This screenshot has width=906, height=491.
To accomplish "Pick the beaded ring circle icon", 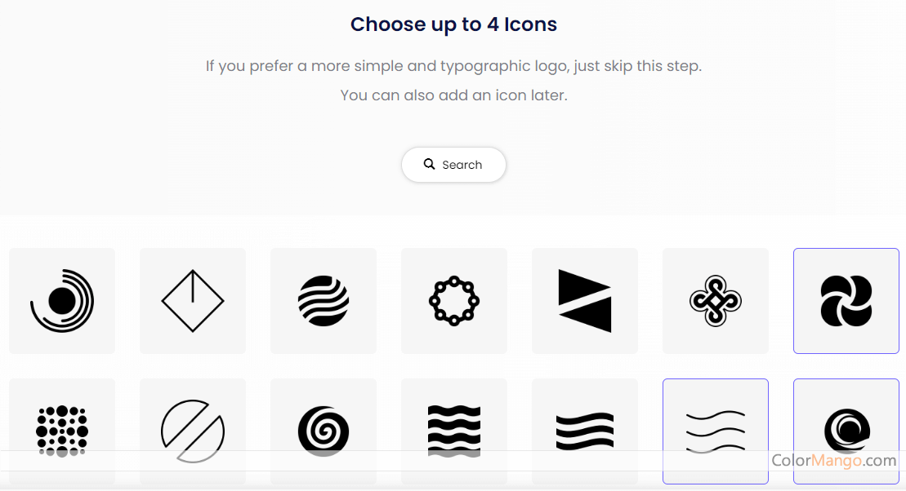I will click(454, 301).
